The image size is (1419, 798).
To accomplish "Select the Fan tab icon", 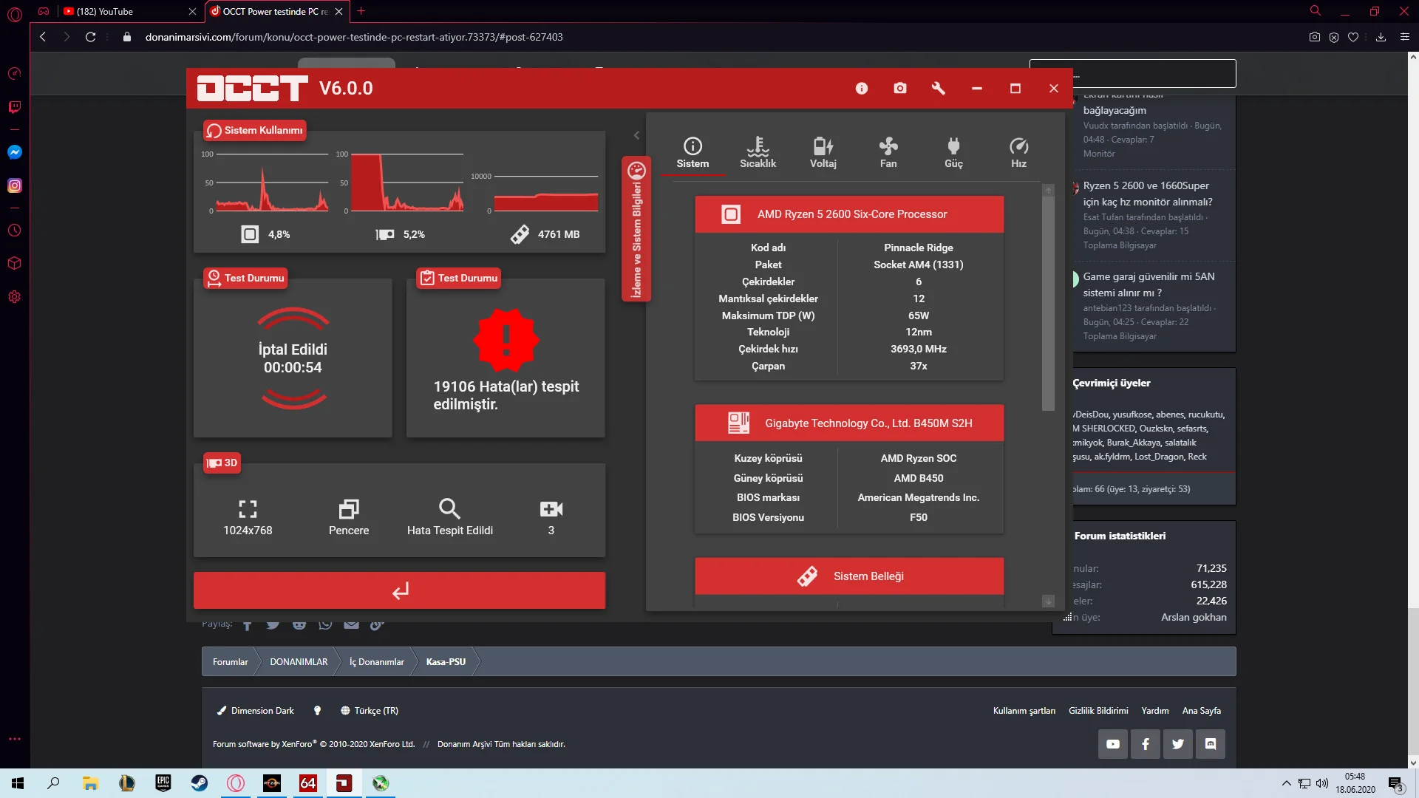I will point(888,152).
